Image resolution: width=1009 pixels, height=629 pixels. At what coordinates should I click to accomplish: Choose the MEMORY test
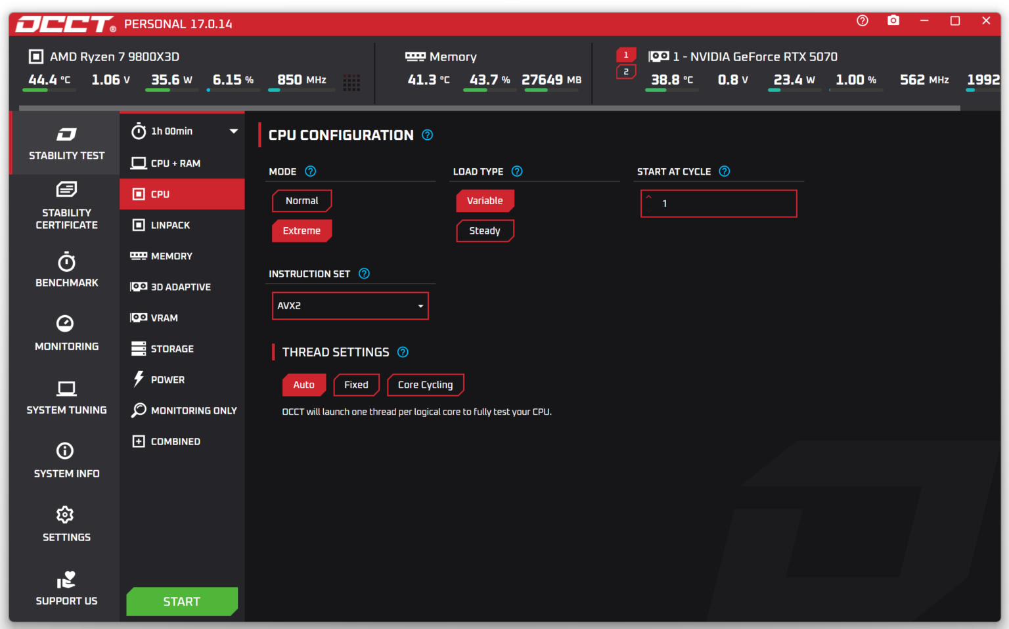point(182,256)
